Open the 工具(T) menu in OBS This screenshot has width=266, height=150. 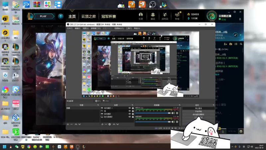tap(129, 28)
